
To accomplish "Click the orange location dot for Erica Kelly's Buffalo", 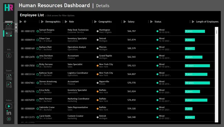I will click(x=98, y=91).
